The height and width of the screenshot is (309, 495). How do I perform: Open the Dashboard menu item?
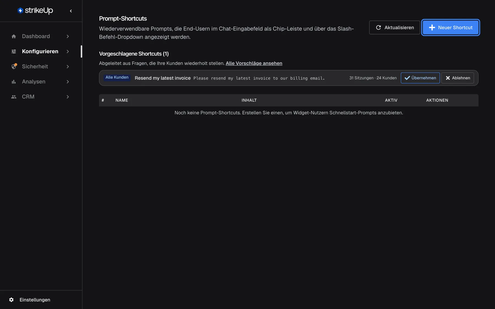(41, 36)
